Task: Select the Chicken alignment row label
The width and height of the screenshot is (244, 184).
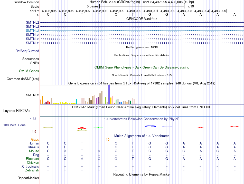Action: (x=33, y=162)
